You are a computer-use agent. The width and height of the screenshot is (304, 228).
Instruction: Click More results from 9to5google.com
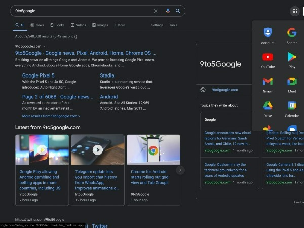click(51, 116)
